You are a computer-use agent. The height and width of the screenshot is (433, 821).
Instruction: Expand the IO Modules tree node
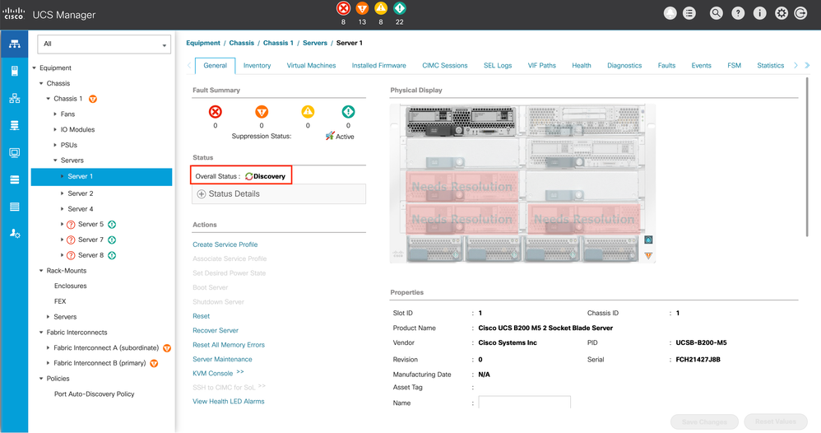click(x=55, y=129)
